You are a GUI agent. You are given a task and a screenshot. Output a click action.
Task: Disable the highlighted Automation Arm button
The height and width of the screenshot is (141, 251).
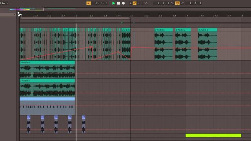135,3
